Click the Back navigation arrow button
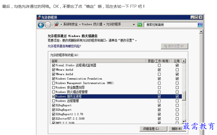The image size is (217, 135). tap(41, 25)
